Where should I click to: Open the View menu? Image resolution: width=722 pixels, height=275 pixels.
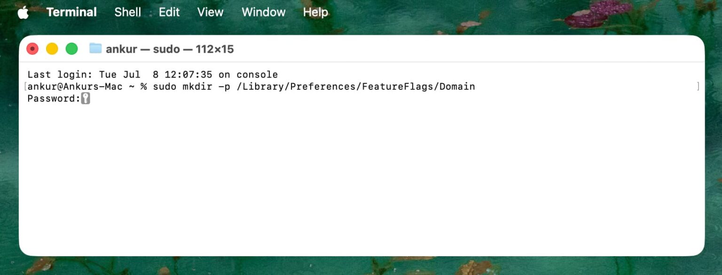(x=210, y=12)
